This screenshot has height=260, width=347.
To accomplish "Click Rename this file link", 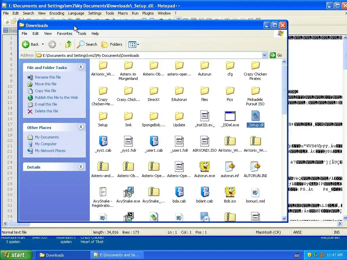I will tap(48, 77).
